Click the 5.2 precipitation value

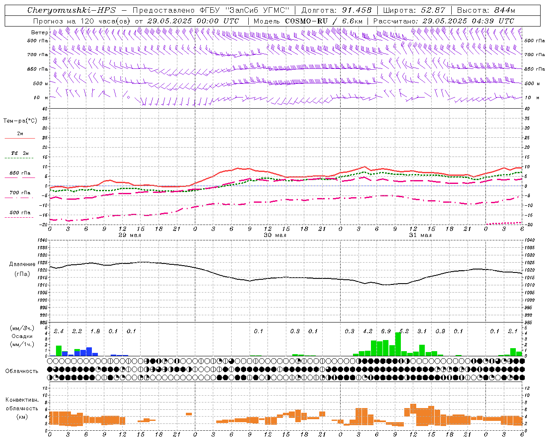[404, 331]
